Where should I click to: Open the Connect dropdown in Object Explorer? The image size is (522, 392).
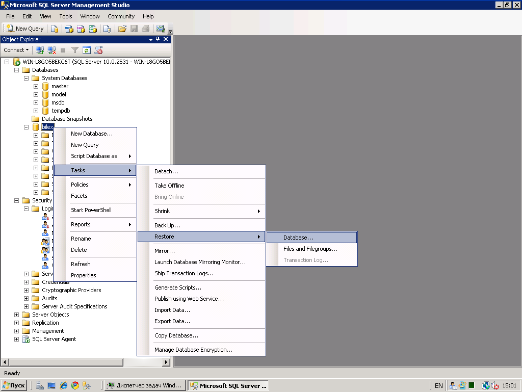(x=16, y=50)
